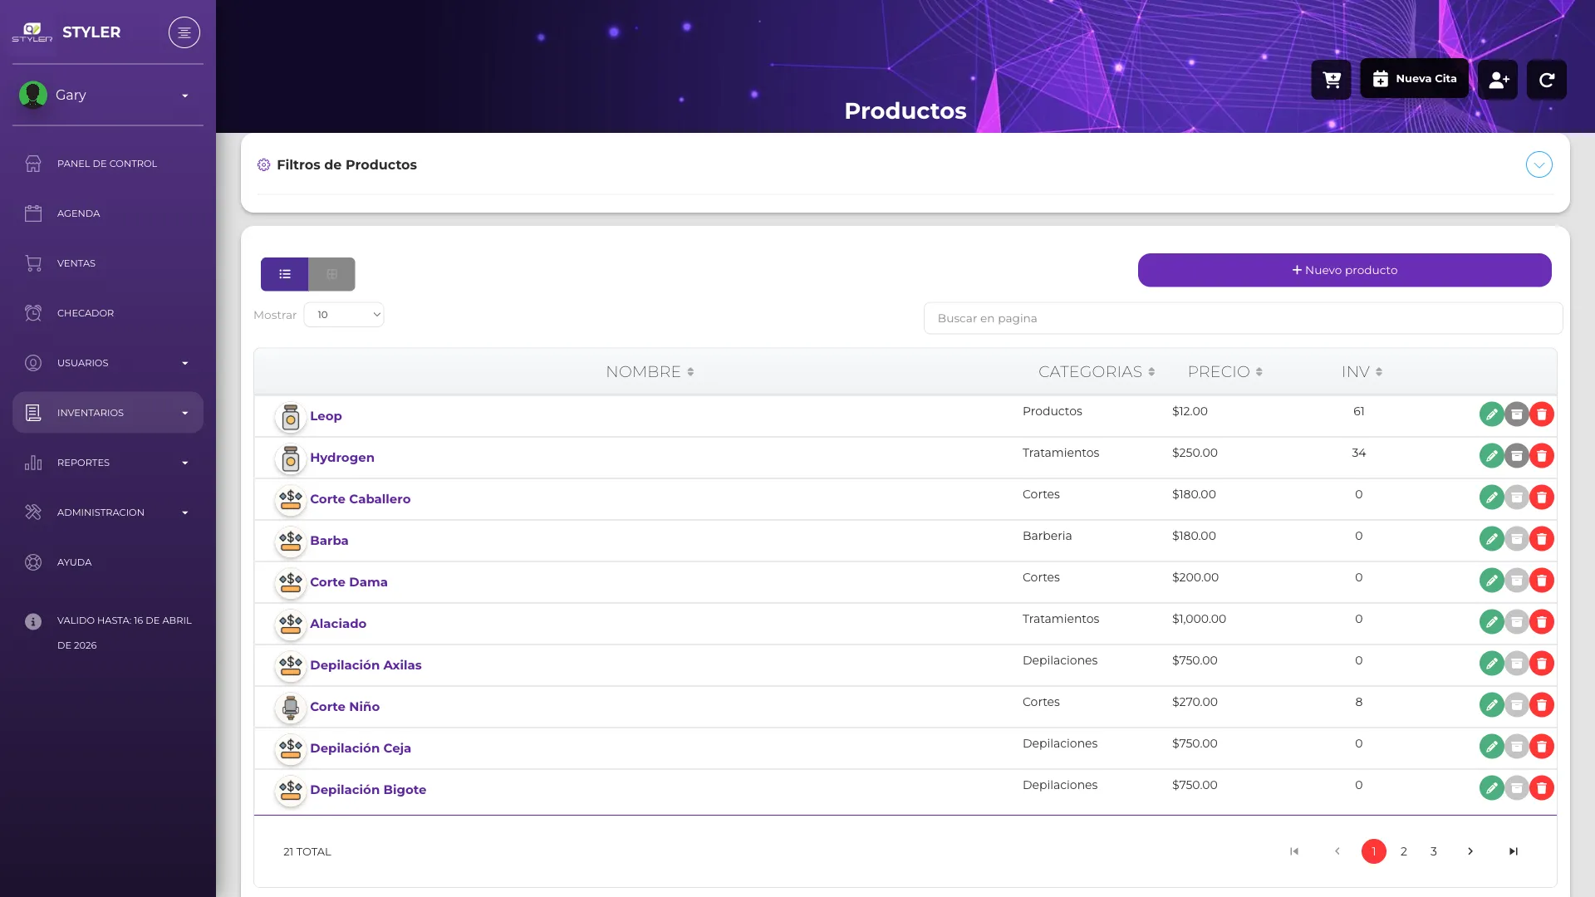Open the Leop product link
The image size is (1595, 897).
(x=326, y=416)
